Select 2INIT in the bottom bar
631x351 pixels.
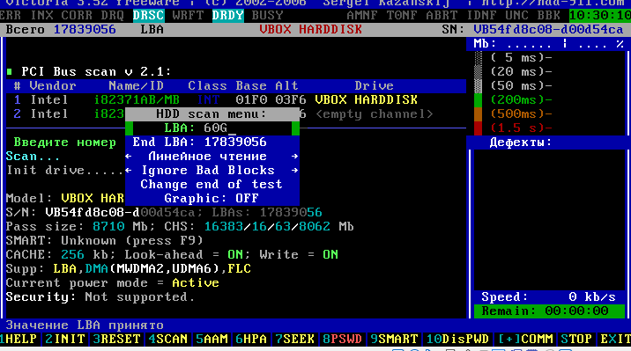coord(65,339)
